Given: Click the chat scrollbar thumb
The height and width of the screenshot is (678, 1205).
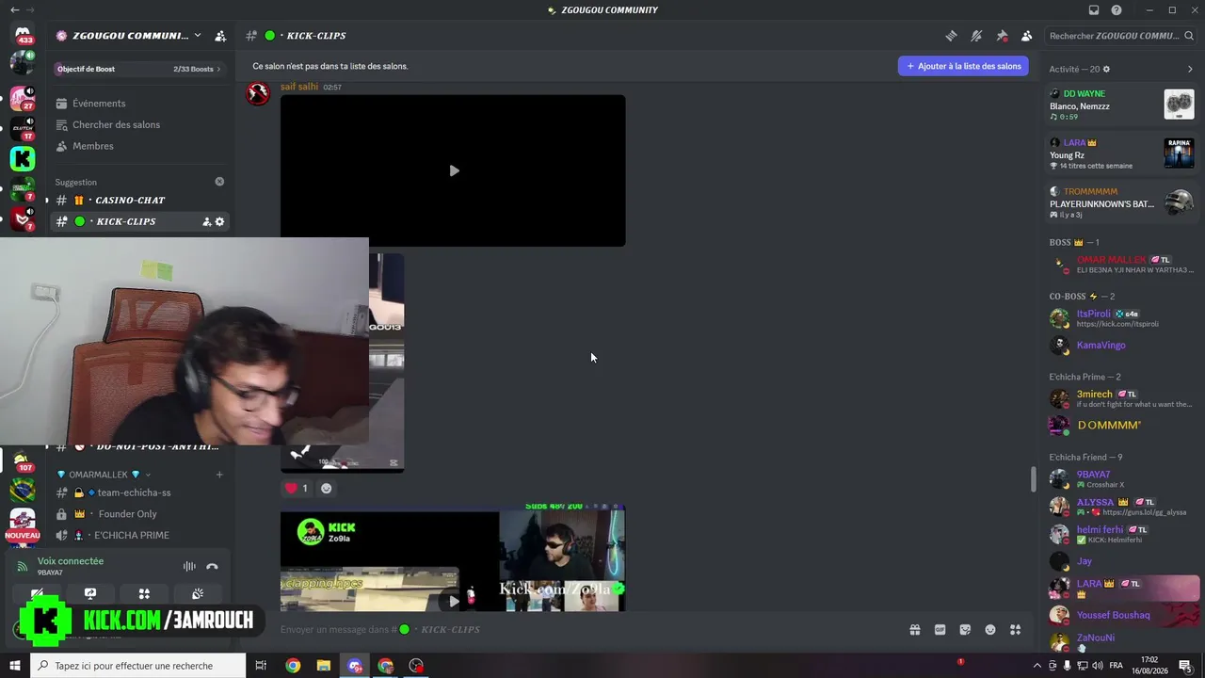Looking at the screenshot, I should pos(1033,478).
